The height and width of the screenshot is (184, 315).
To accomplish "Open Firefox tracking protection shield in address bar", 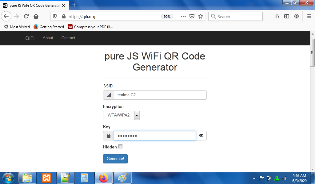I will pyautogui.click(x=55, y=16).
